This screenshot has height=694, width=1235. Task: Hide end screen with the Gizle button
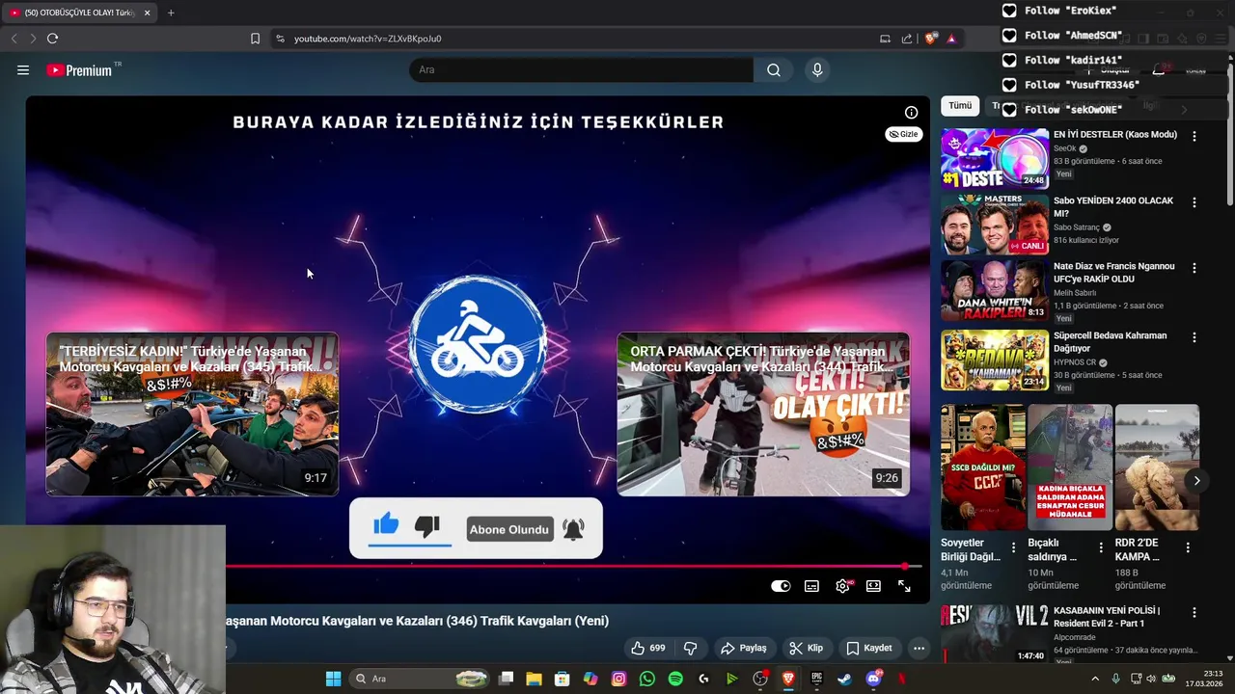pos(904,134)
